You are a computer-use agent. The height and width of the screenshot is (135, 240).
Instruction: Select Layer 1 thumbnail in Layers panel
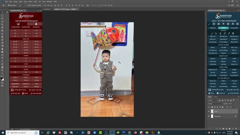pos(212,111)
